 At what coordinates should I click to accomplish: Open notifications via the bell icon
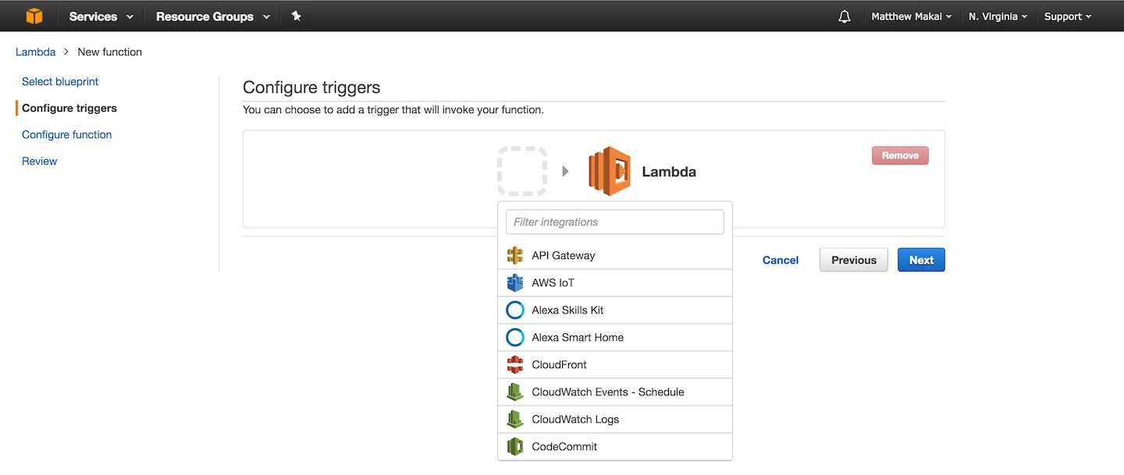pos(844,16)
